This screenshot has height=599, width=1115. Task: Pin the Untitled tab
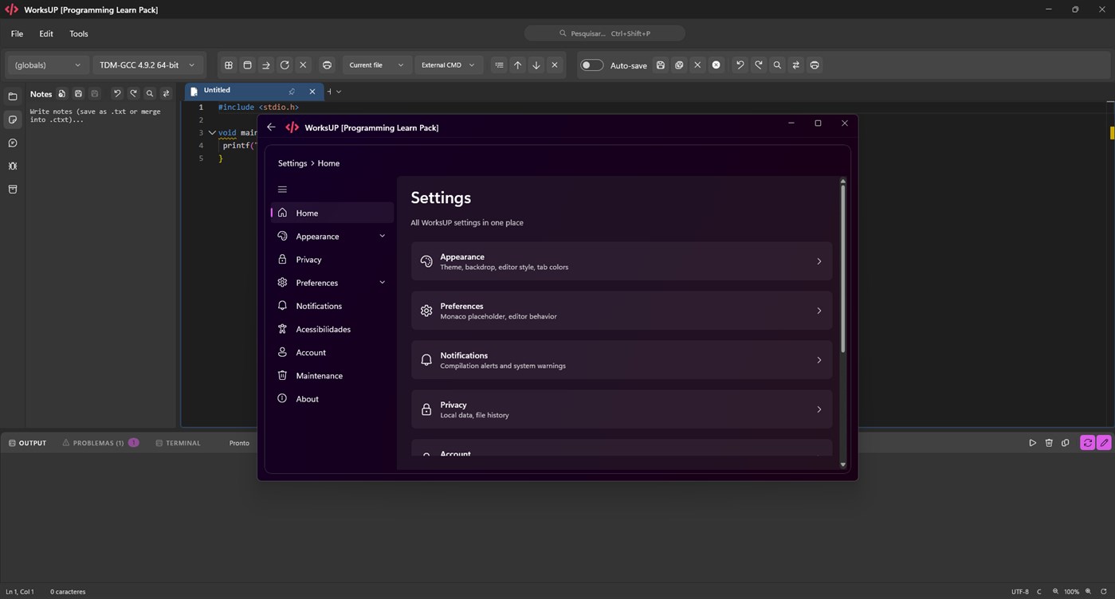coord(292,92)
